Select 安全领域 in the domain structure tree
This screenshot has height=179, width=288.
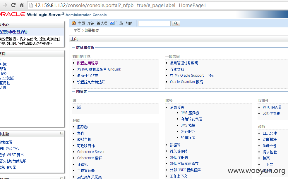(7, 78)
